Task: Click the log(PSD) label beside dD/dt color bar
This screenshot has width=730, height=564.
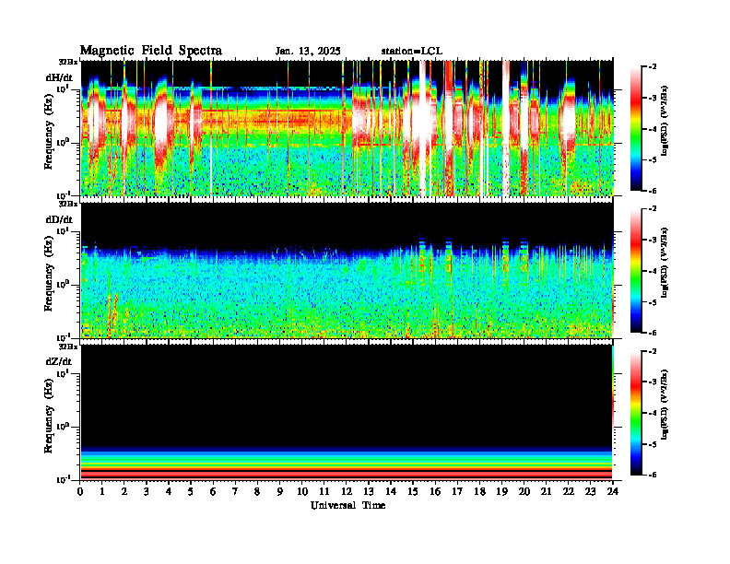Action: coord(664,263)
